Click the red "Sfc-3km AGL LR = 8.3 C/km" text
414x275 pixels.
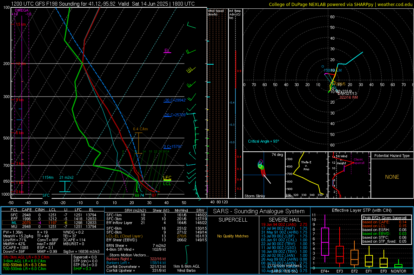pyautogui.click(x=26, y=257)
